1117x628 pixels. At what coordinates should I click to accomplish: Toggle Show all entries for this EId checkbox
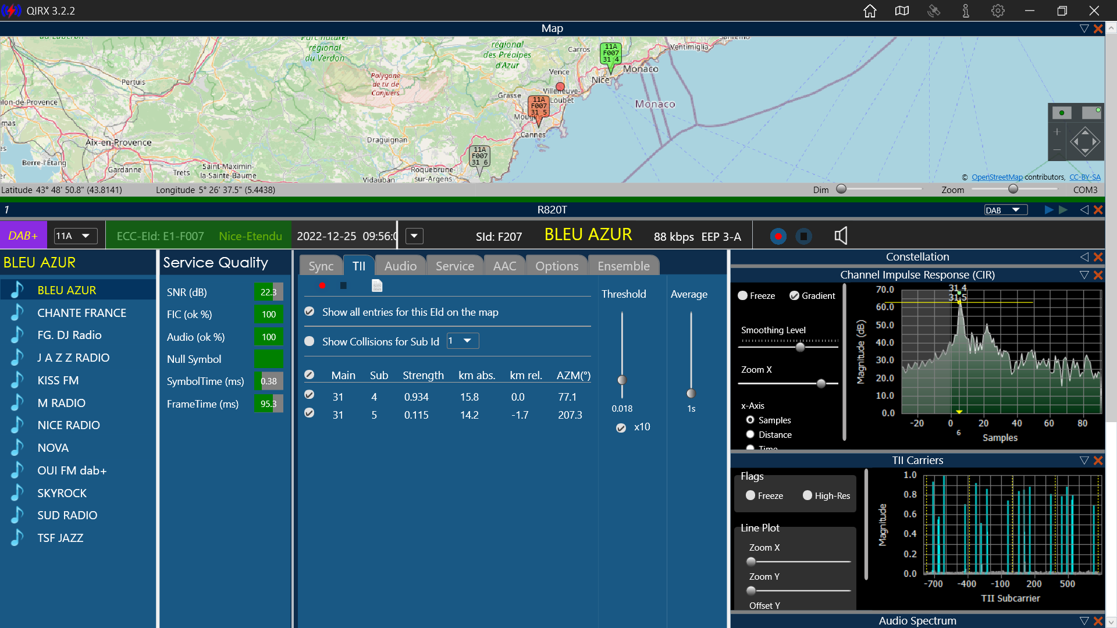pos(310,312)
